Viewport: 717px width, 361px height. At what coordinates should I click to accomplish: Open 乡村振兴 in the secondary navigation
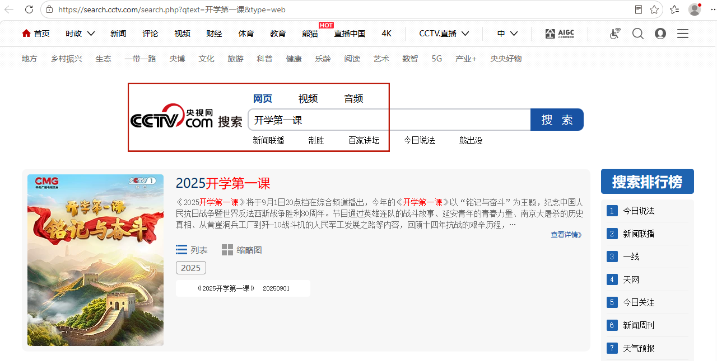[67, 59]
